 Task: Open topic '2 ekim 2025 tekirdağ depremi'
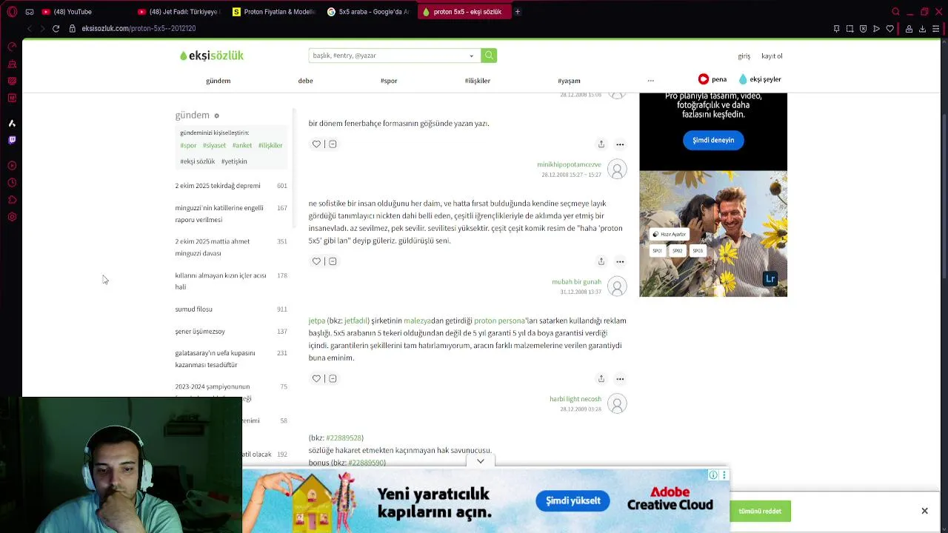(x=218, y=186)
